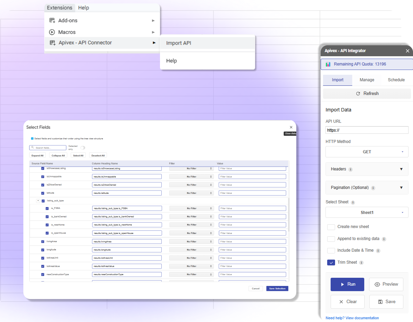413x322 pixels.
Task: Select Help in the Apivex submenu
Action: (207, 61)
